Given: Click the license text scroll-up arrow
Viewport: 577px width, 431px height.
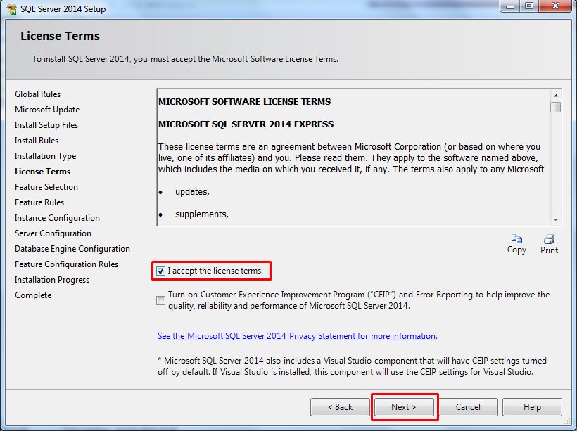Looking at the screenshot, I should [556, 95].
